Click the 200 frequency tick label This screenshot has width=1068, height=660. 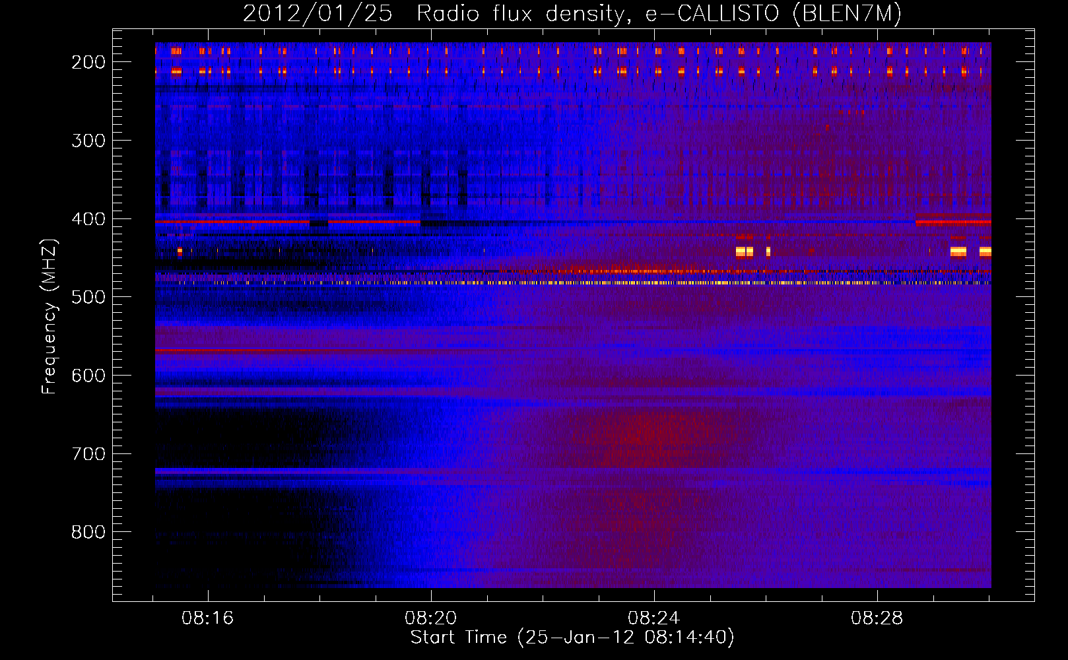pyautogui.click(x=88, y=62)
